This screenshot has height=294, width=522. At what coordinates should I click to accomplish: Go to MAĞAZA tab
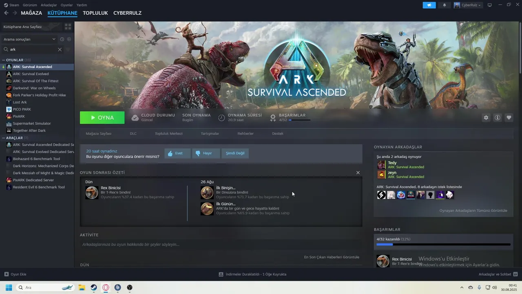[31, 13]
